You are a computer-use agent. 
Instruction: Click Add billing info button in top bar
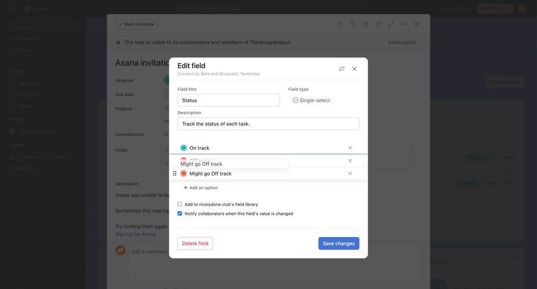495,8
